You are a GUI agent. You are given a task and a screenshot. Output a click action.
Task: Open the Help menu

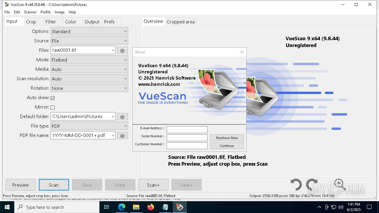(72, 12)
